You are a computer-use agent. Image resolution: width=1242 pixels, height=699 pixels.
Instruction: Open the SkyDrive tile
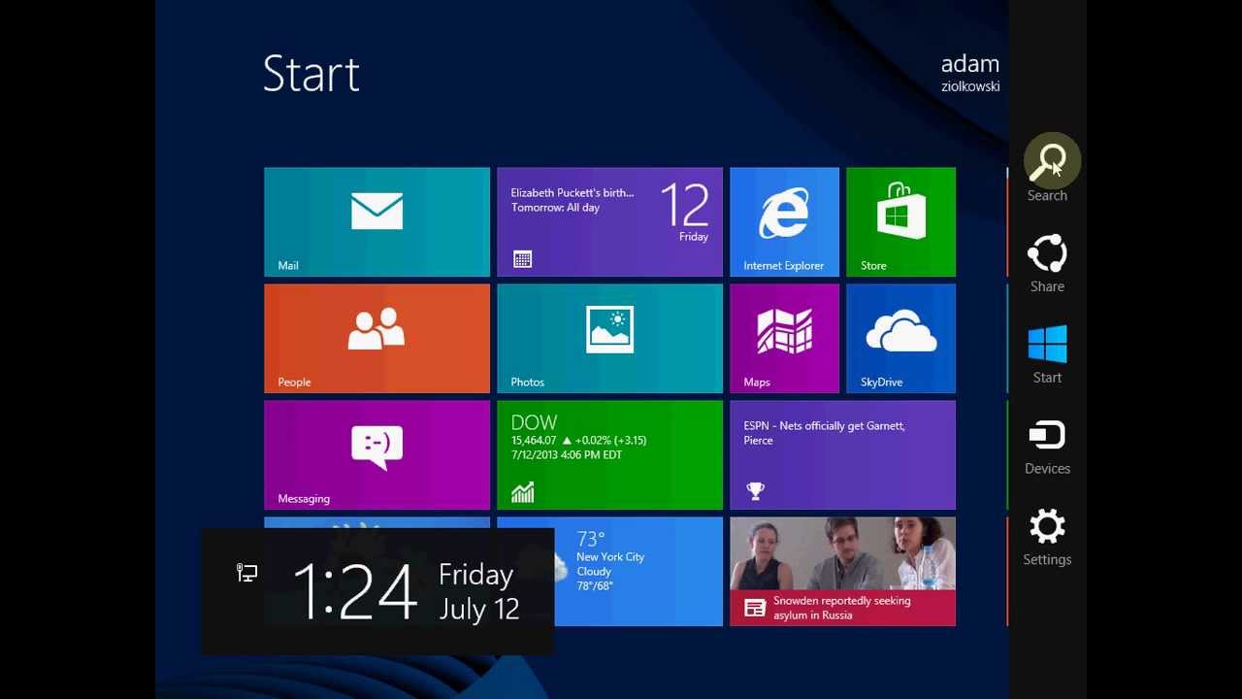click(900, 339)
